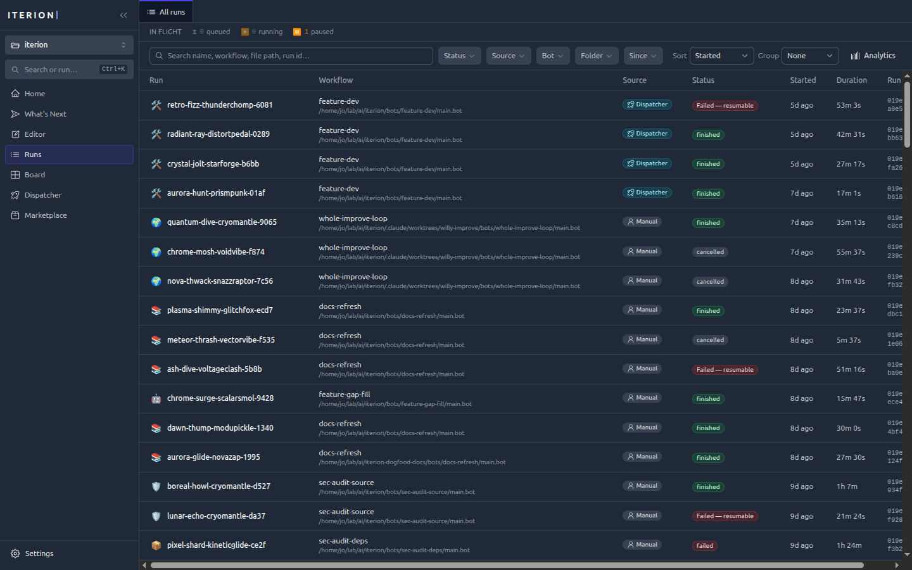Screen dimensions: 912x570
Task: Open run aurora-glide-novazap-1995
Action: [213, 457]
